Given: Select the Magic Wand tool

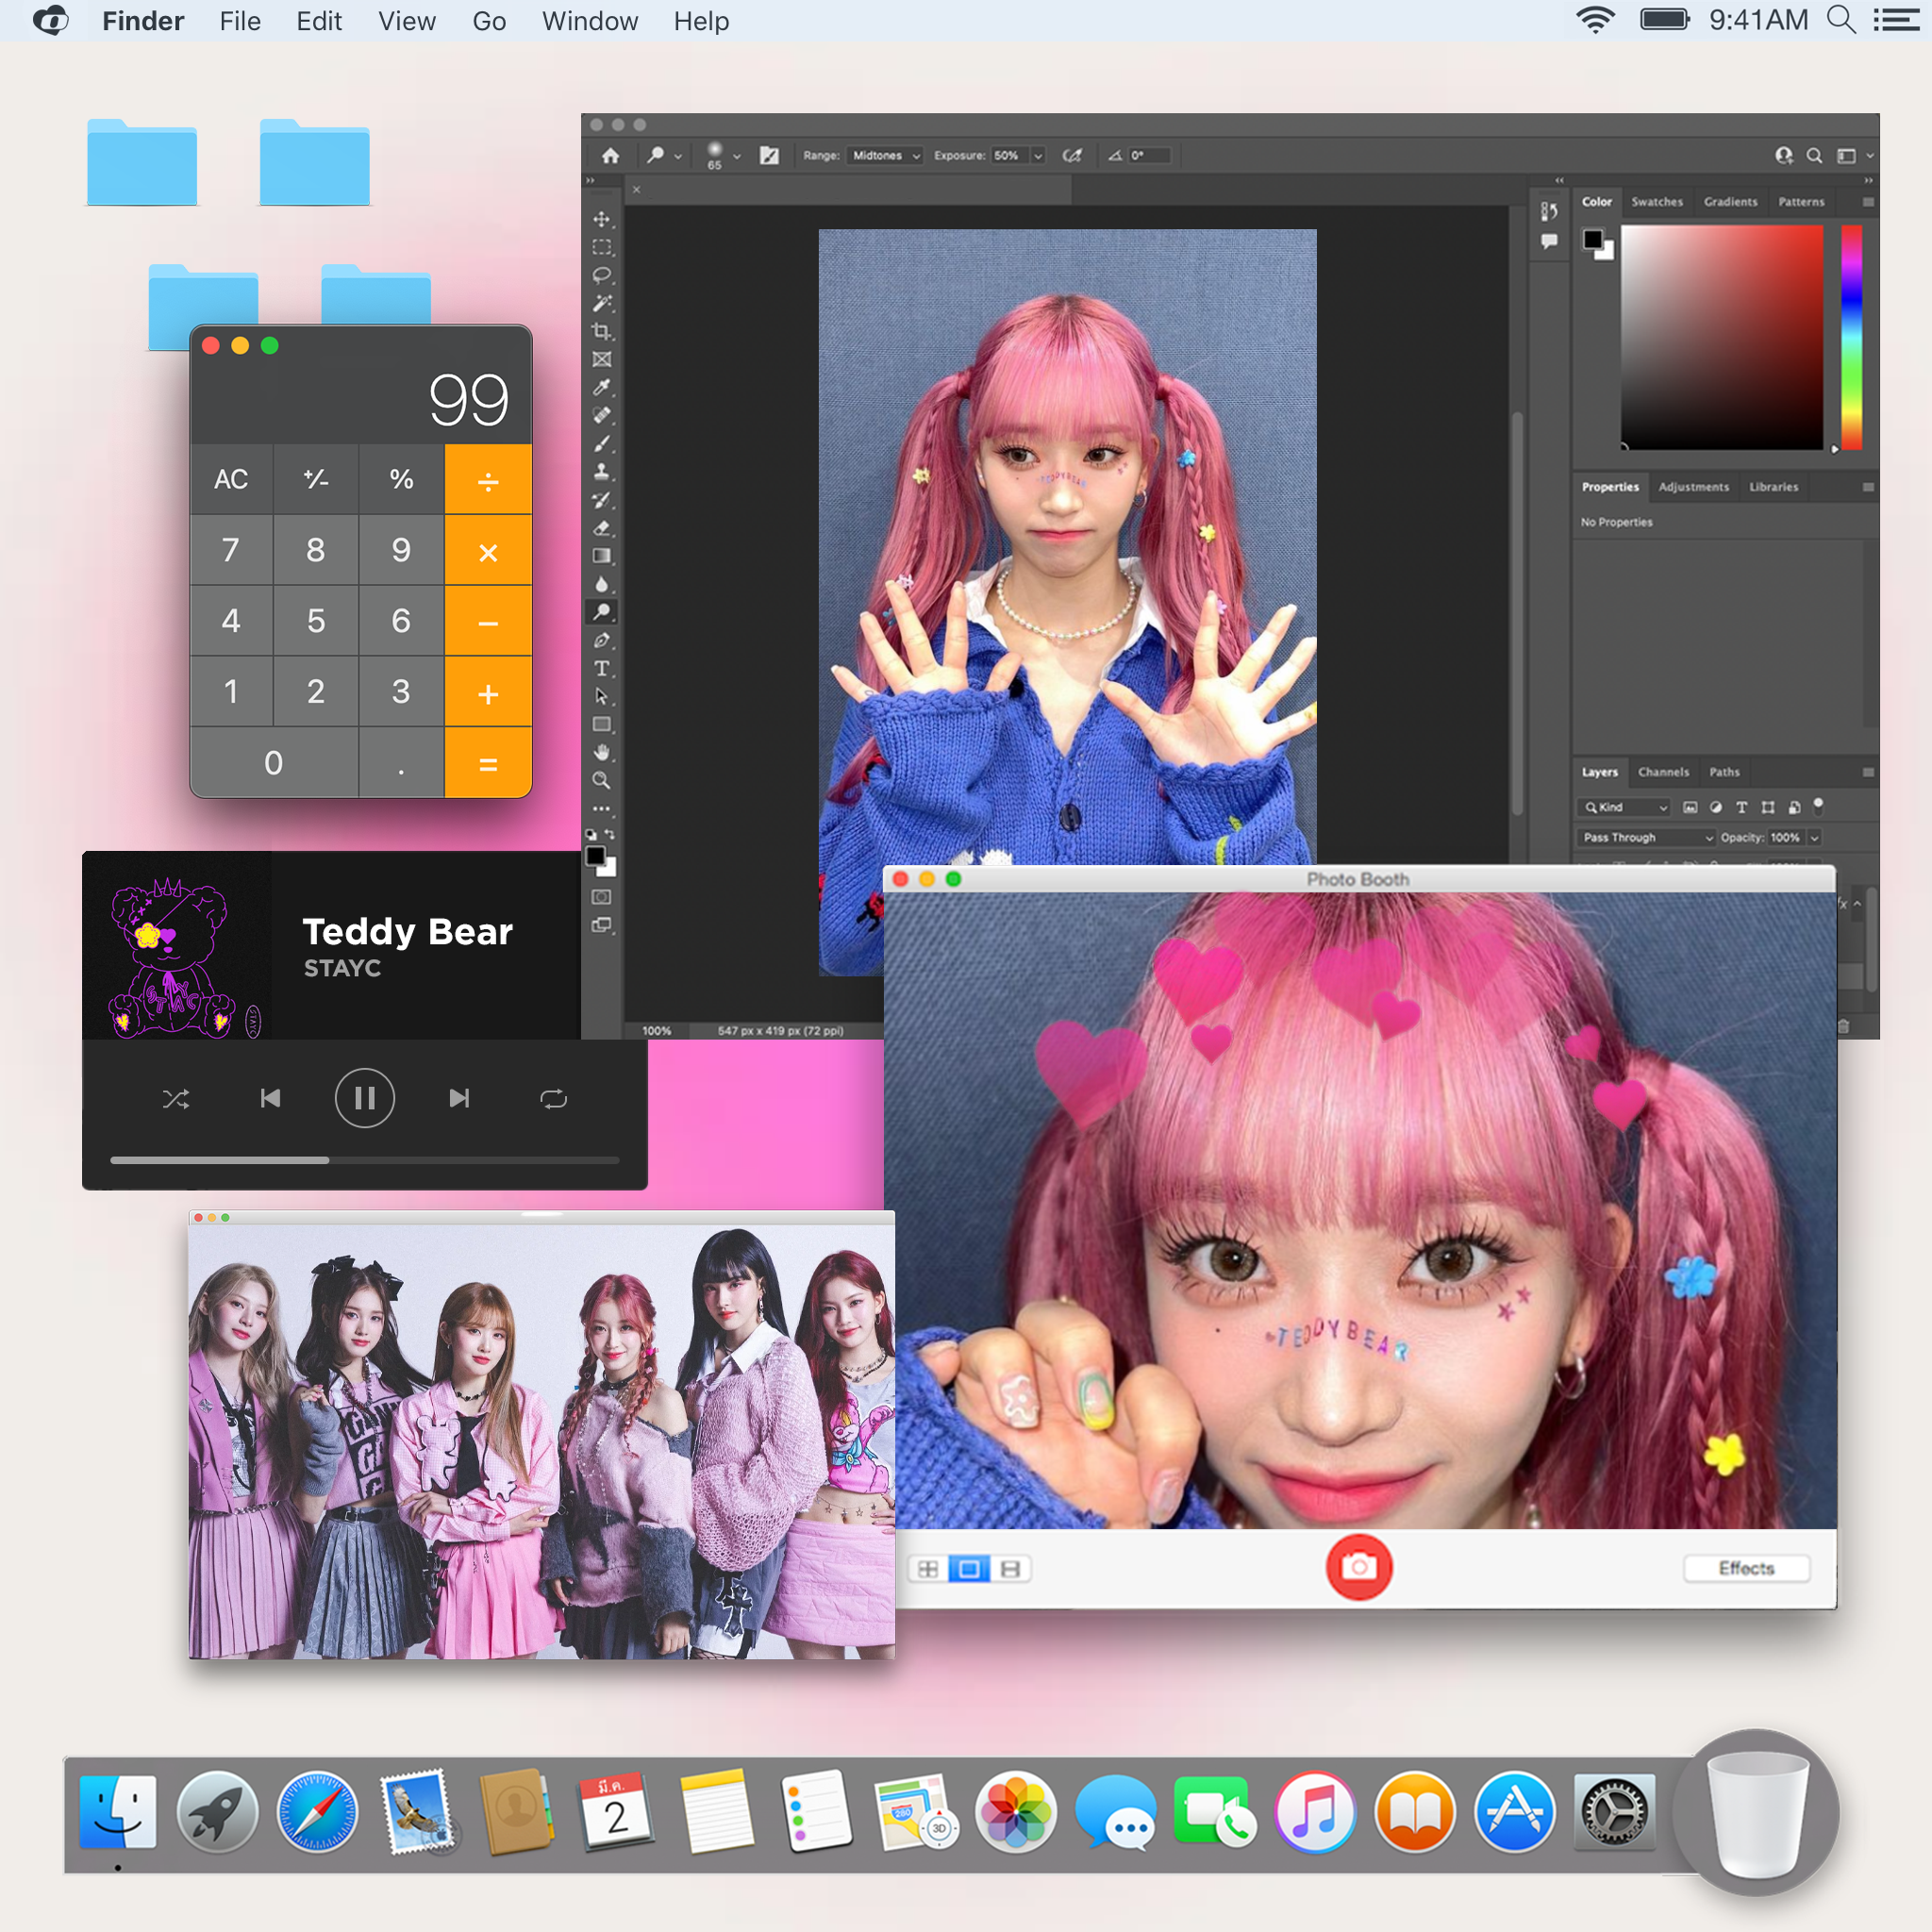Looking at the screenshot, I should pos(601,303).
